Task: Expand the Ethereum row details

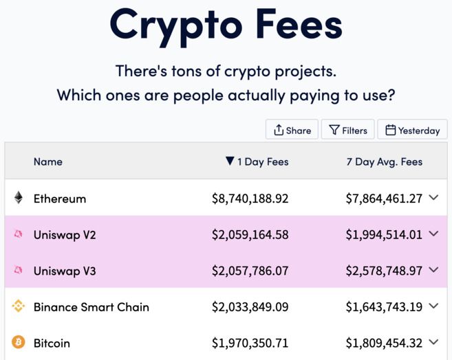Action: [x=433, y=198]
